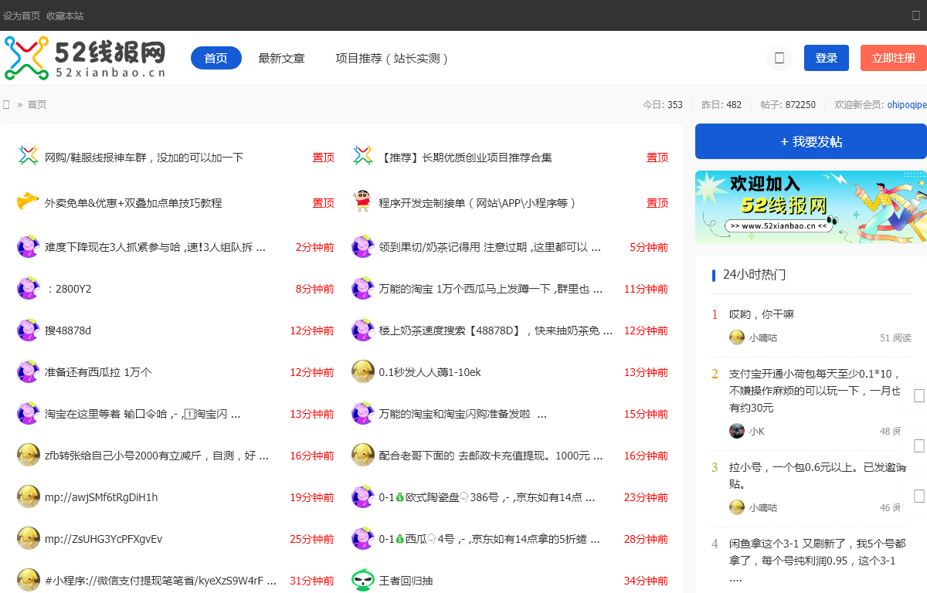Viewport: 927px width, 593px height.
Task: Click the 52线报网 site logo
Action: click(85, 58)
